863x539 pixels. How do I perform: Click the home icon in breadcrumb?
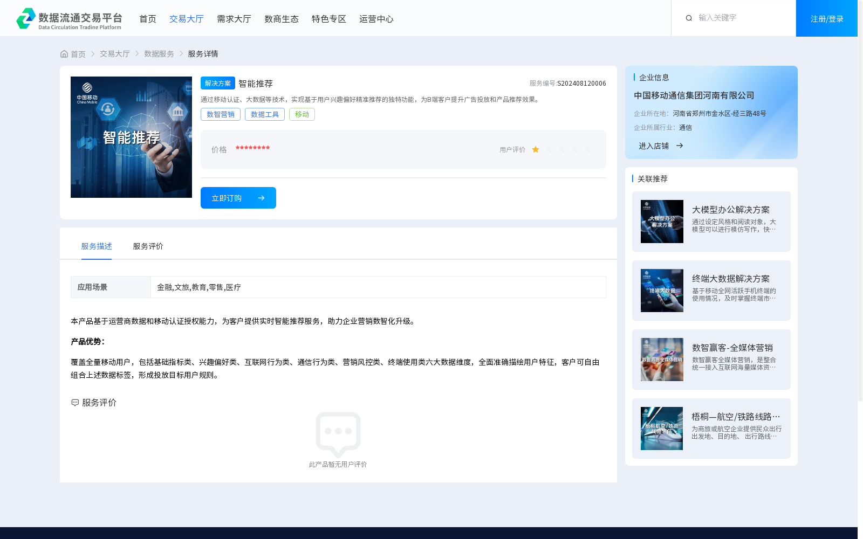(64, 54)
